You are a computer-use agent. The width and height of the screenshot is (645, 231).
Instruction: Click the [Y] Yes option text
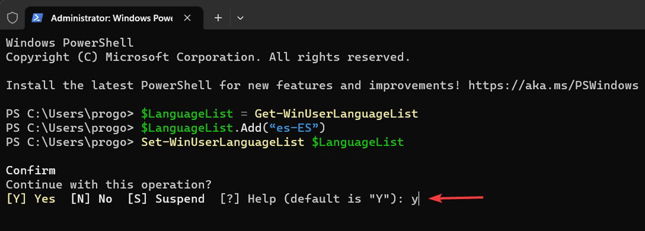click(x=31, y=199)
